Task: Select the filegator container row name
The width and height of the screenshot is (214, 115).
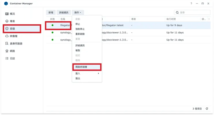Action: tap(65, 25)
